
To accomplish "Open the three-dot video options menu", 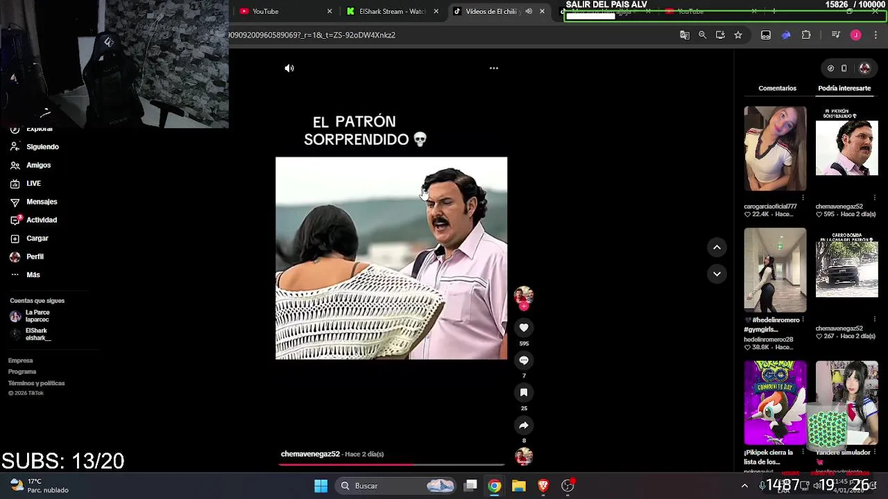I will pyautogui.click(x=494, y=68).
